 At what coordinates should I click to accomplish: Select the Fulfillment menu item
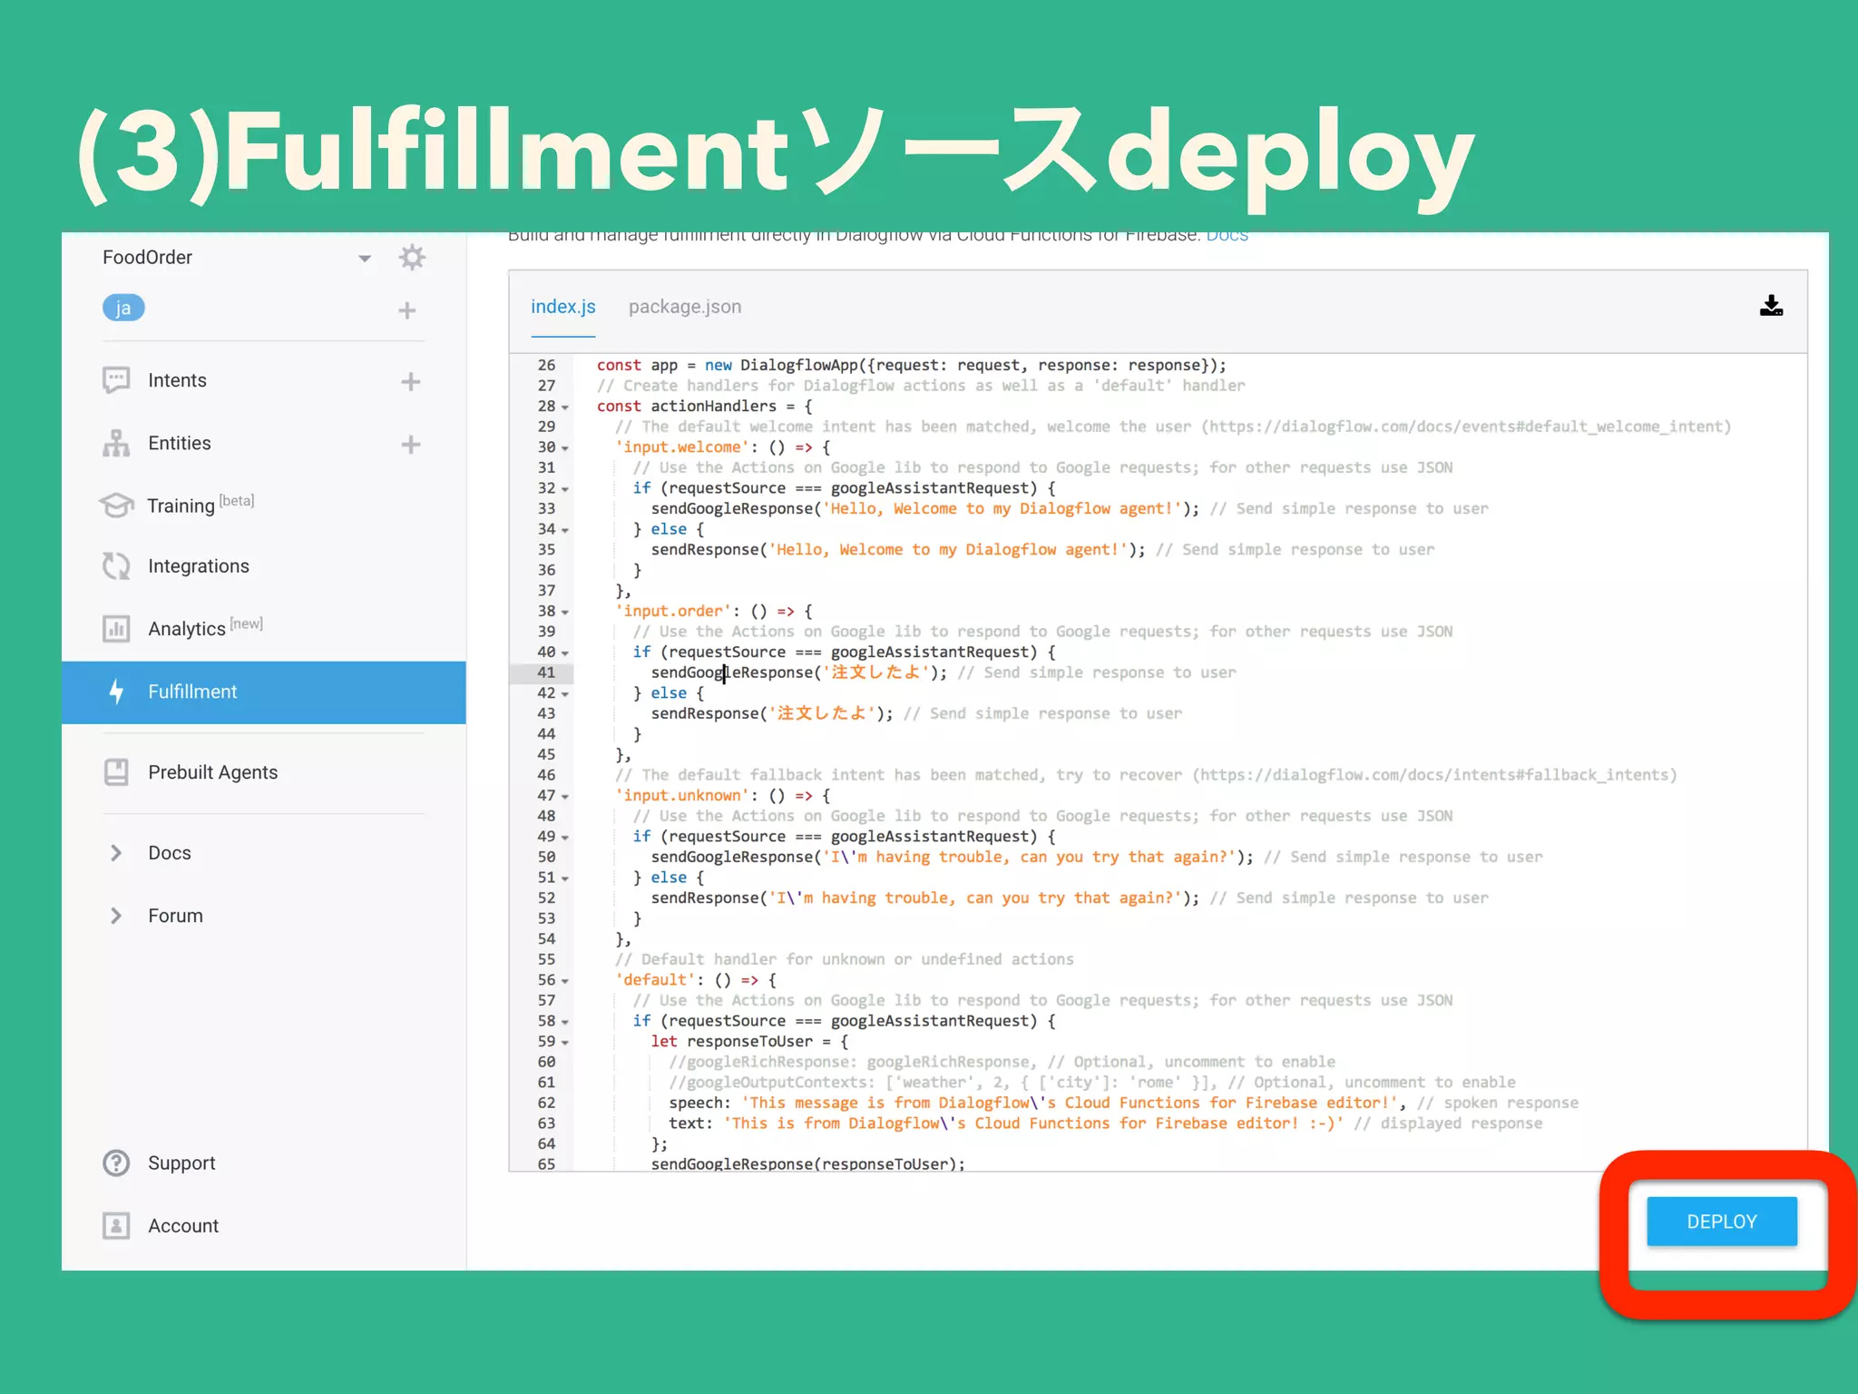coord(264,692)
